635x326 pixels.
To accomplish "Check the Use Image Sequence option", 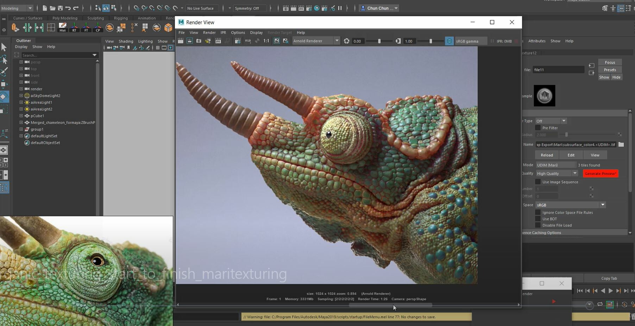I will click(x=538, y=182).
